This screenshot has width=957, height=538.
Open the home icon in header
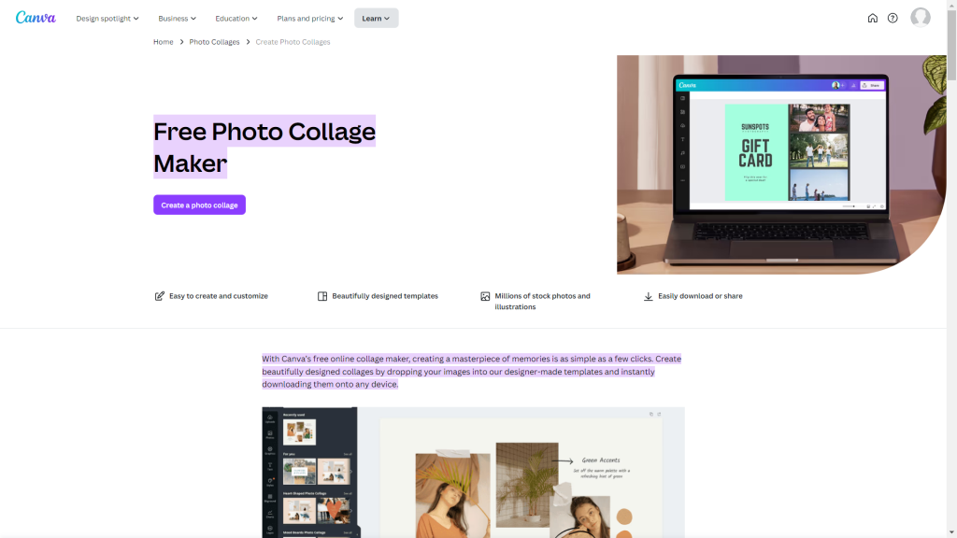(872, 19)
